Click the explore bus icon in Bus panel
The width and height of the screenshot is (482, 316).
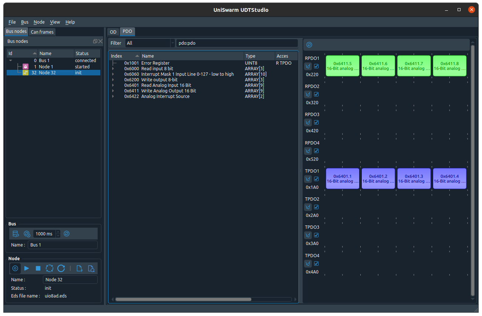point(16,234)
